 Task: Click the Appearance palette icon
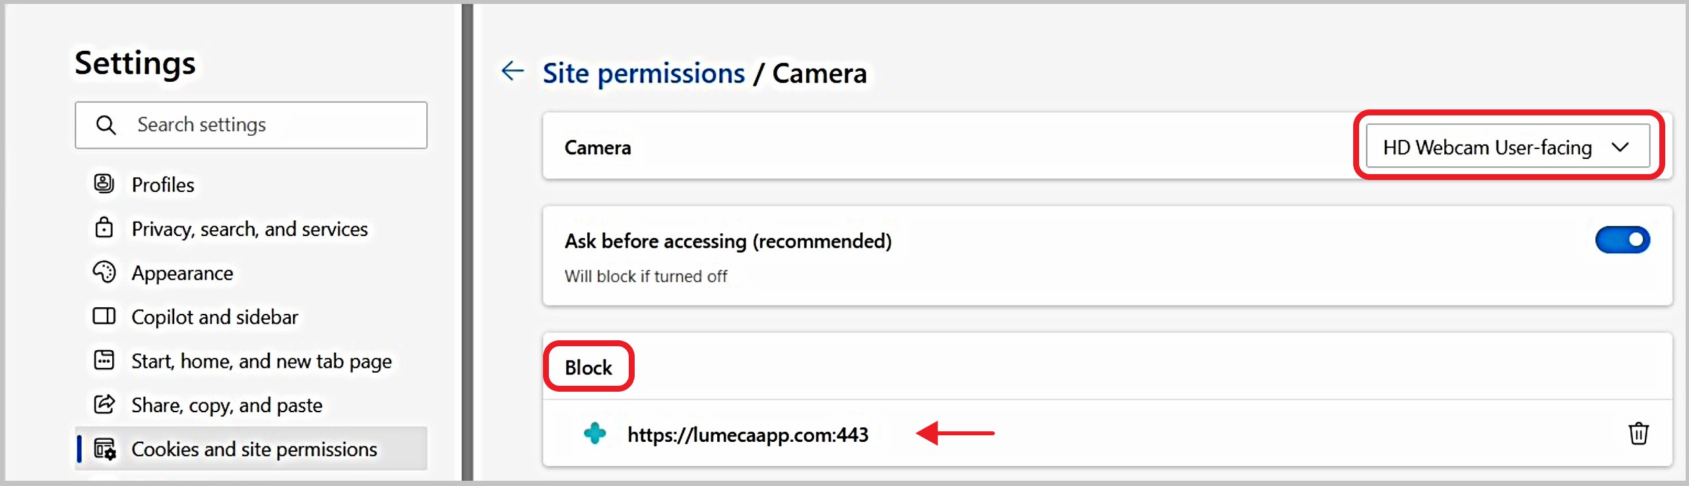[105, 272]
